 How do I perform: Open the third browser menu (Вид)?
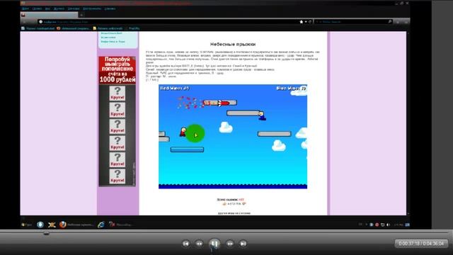pos(47,8)
